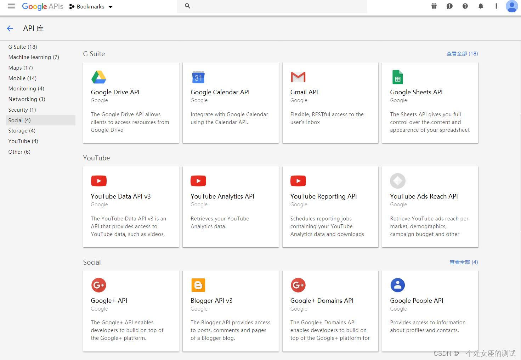Viewport: 521px width, 360px height.
Task: Select Machine learning (7) category
Action: [34, 57]
